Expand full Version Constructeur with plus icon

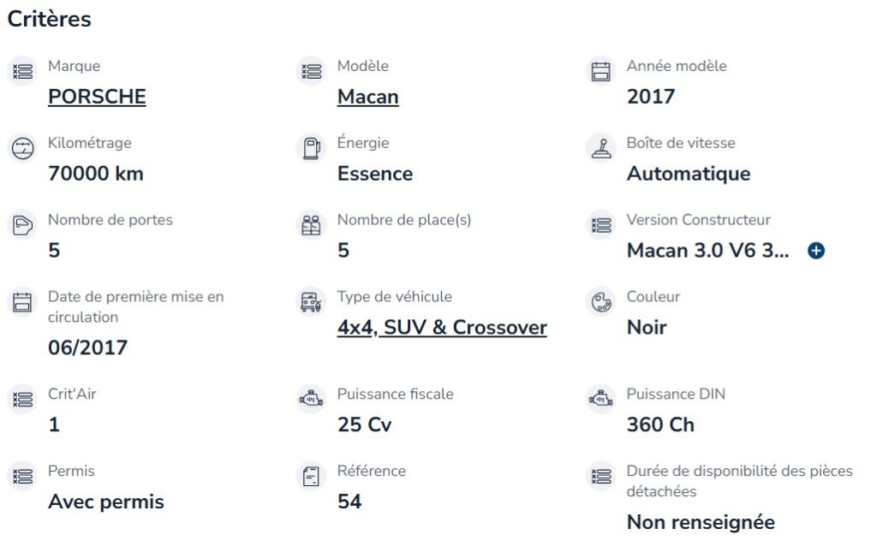(x=816, y=251)
